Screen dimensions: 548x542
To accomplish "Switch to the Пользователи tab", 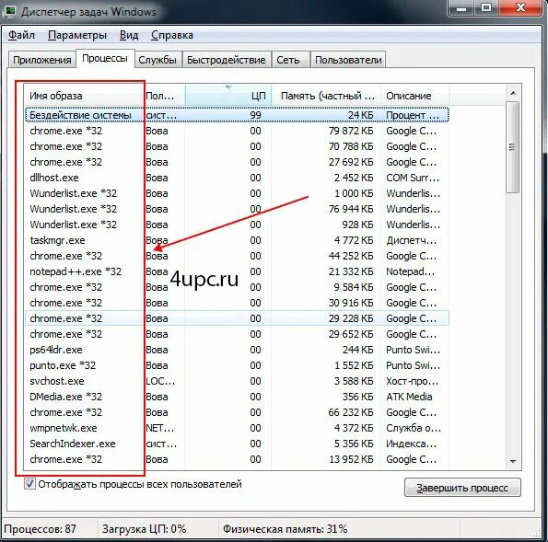I will (348, 60).
